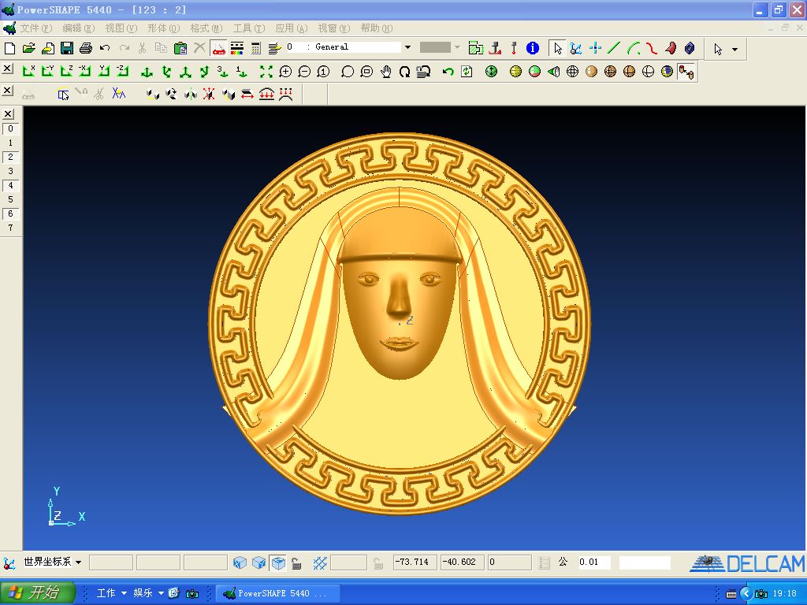Click the blue information icon

point(533,48)
